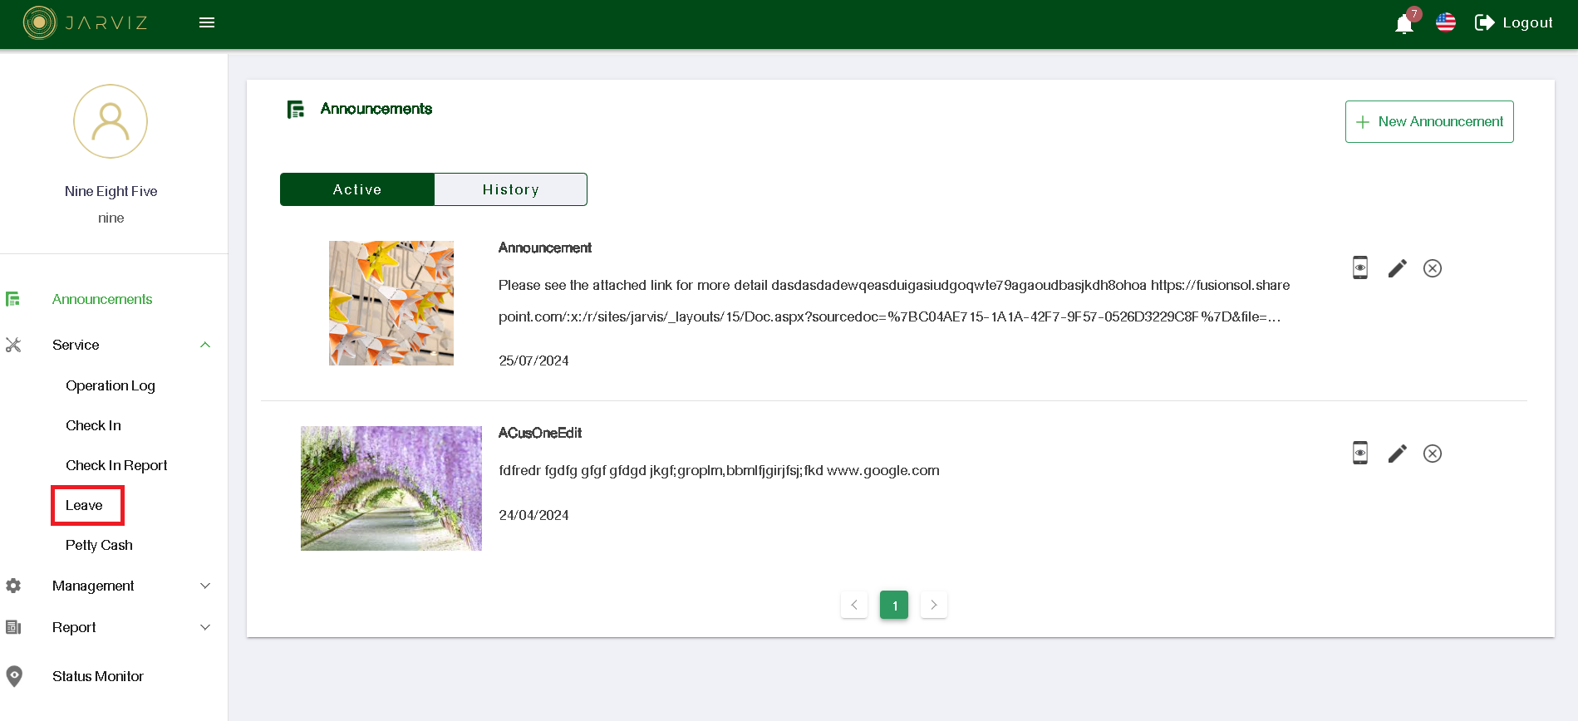The height and width of the screenshot is (721, 1578).
Task: Collapse the Service menu section
Action: 204,345
